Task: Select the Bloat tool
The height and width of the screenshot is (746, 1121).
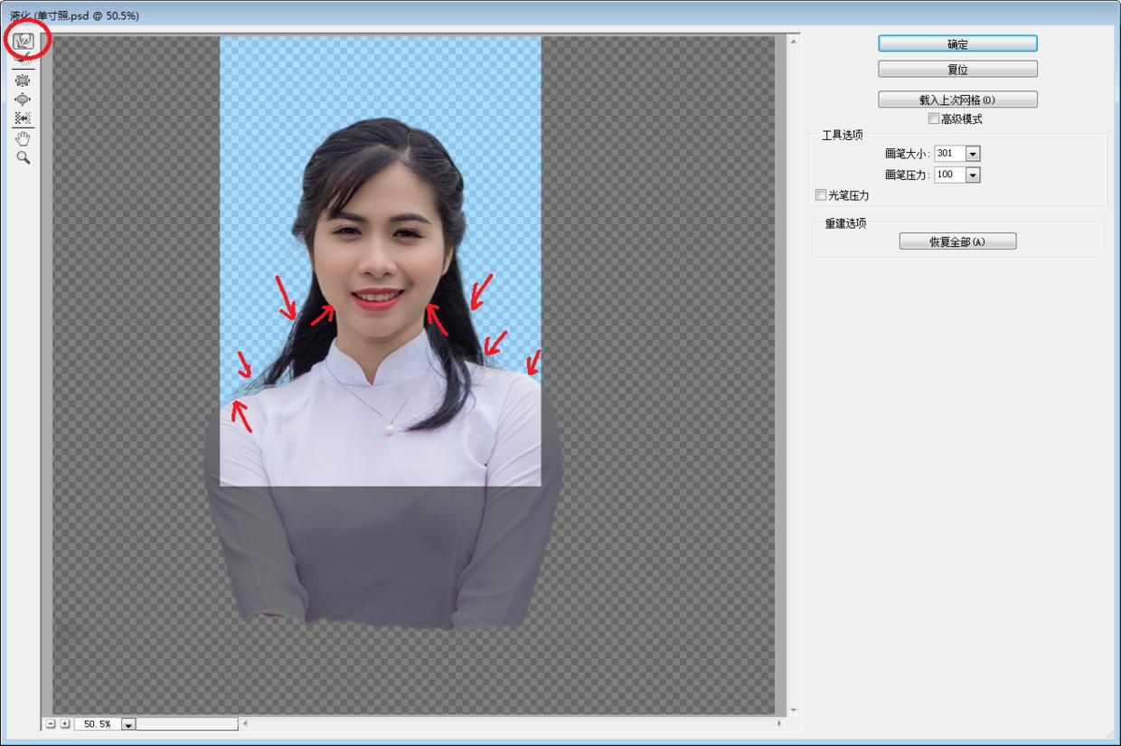Action: pos(24,99)
